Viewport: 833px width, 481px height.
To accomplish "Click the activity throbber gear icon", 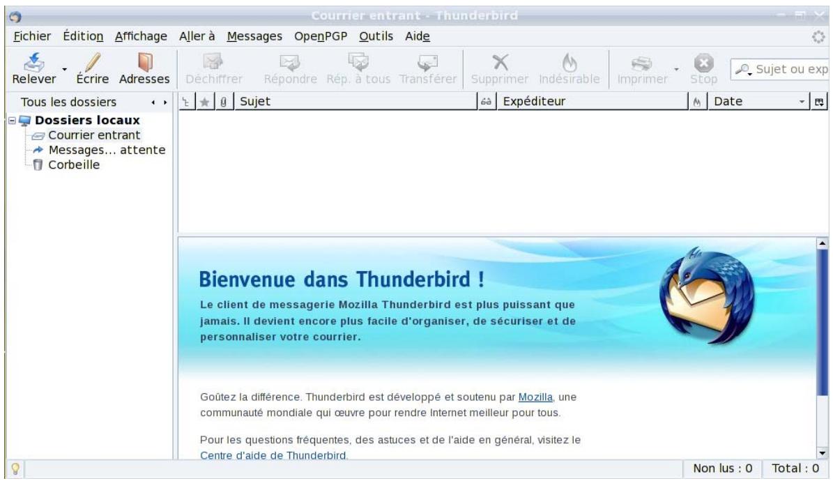I will (x=818, y=37).
